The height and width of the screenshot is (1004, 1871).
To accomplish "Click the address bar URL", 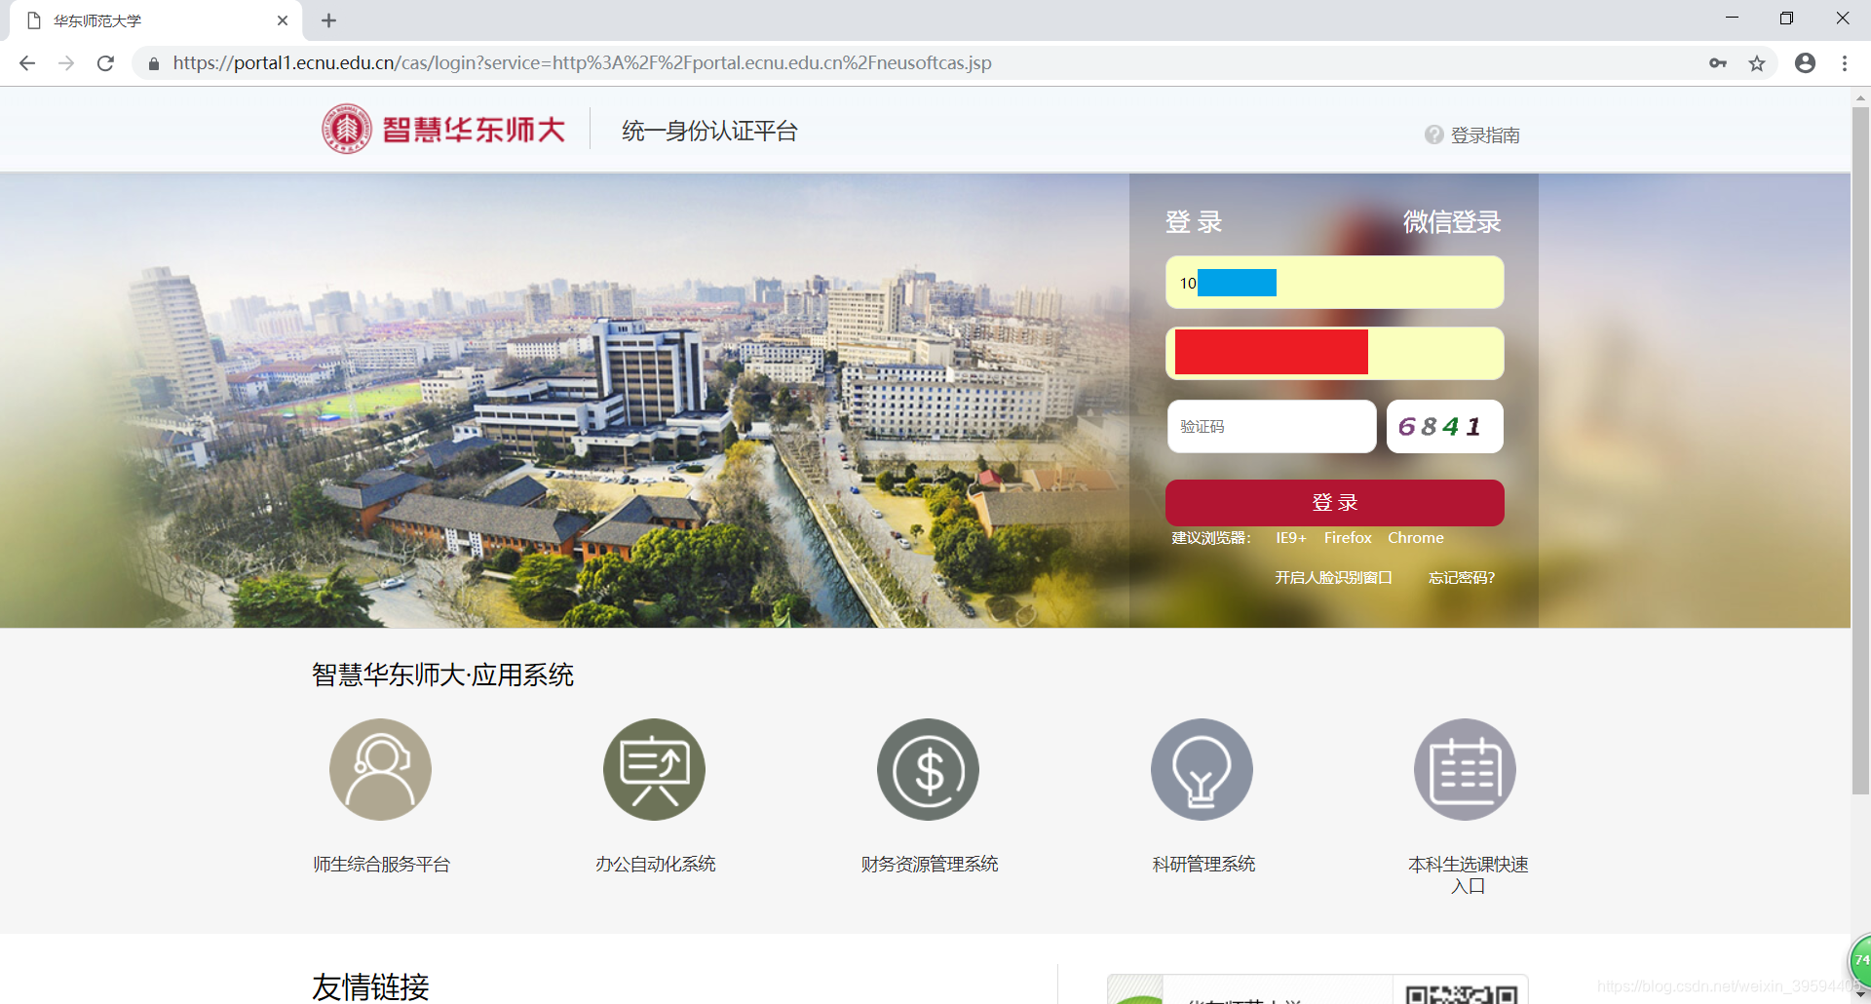I will pos(582,63).
